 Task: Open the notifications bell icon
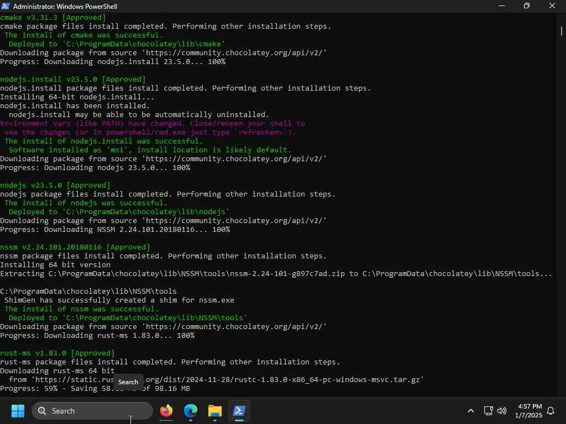pos(551,411)
